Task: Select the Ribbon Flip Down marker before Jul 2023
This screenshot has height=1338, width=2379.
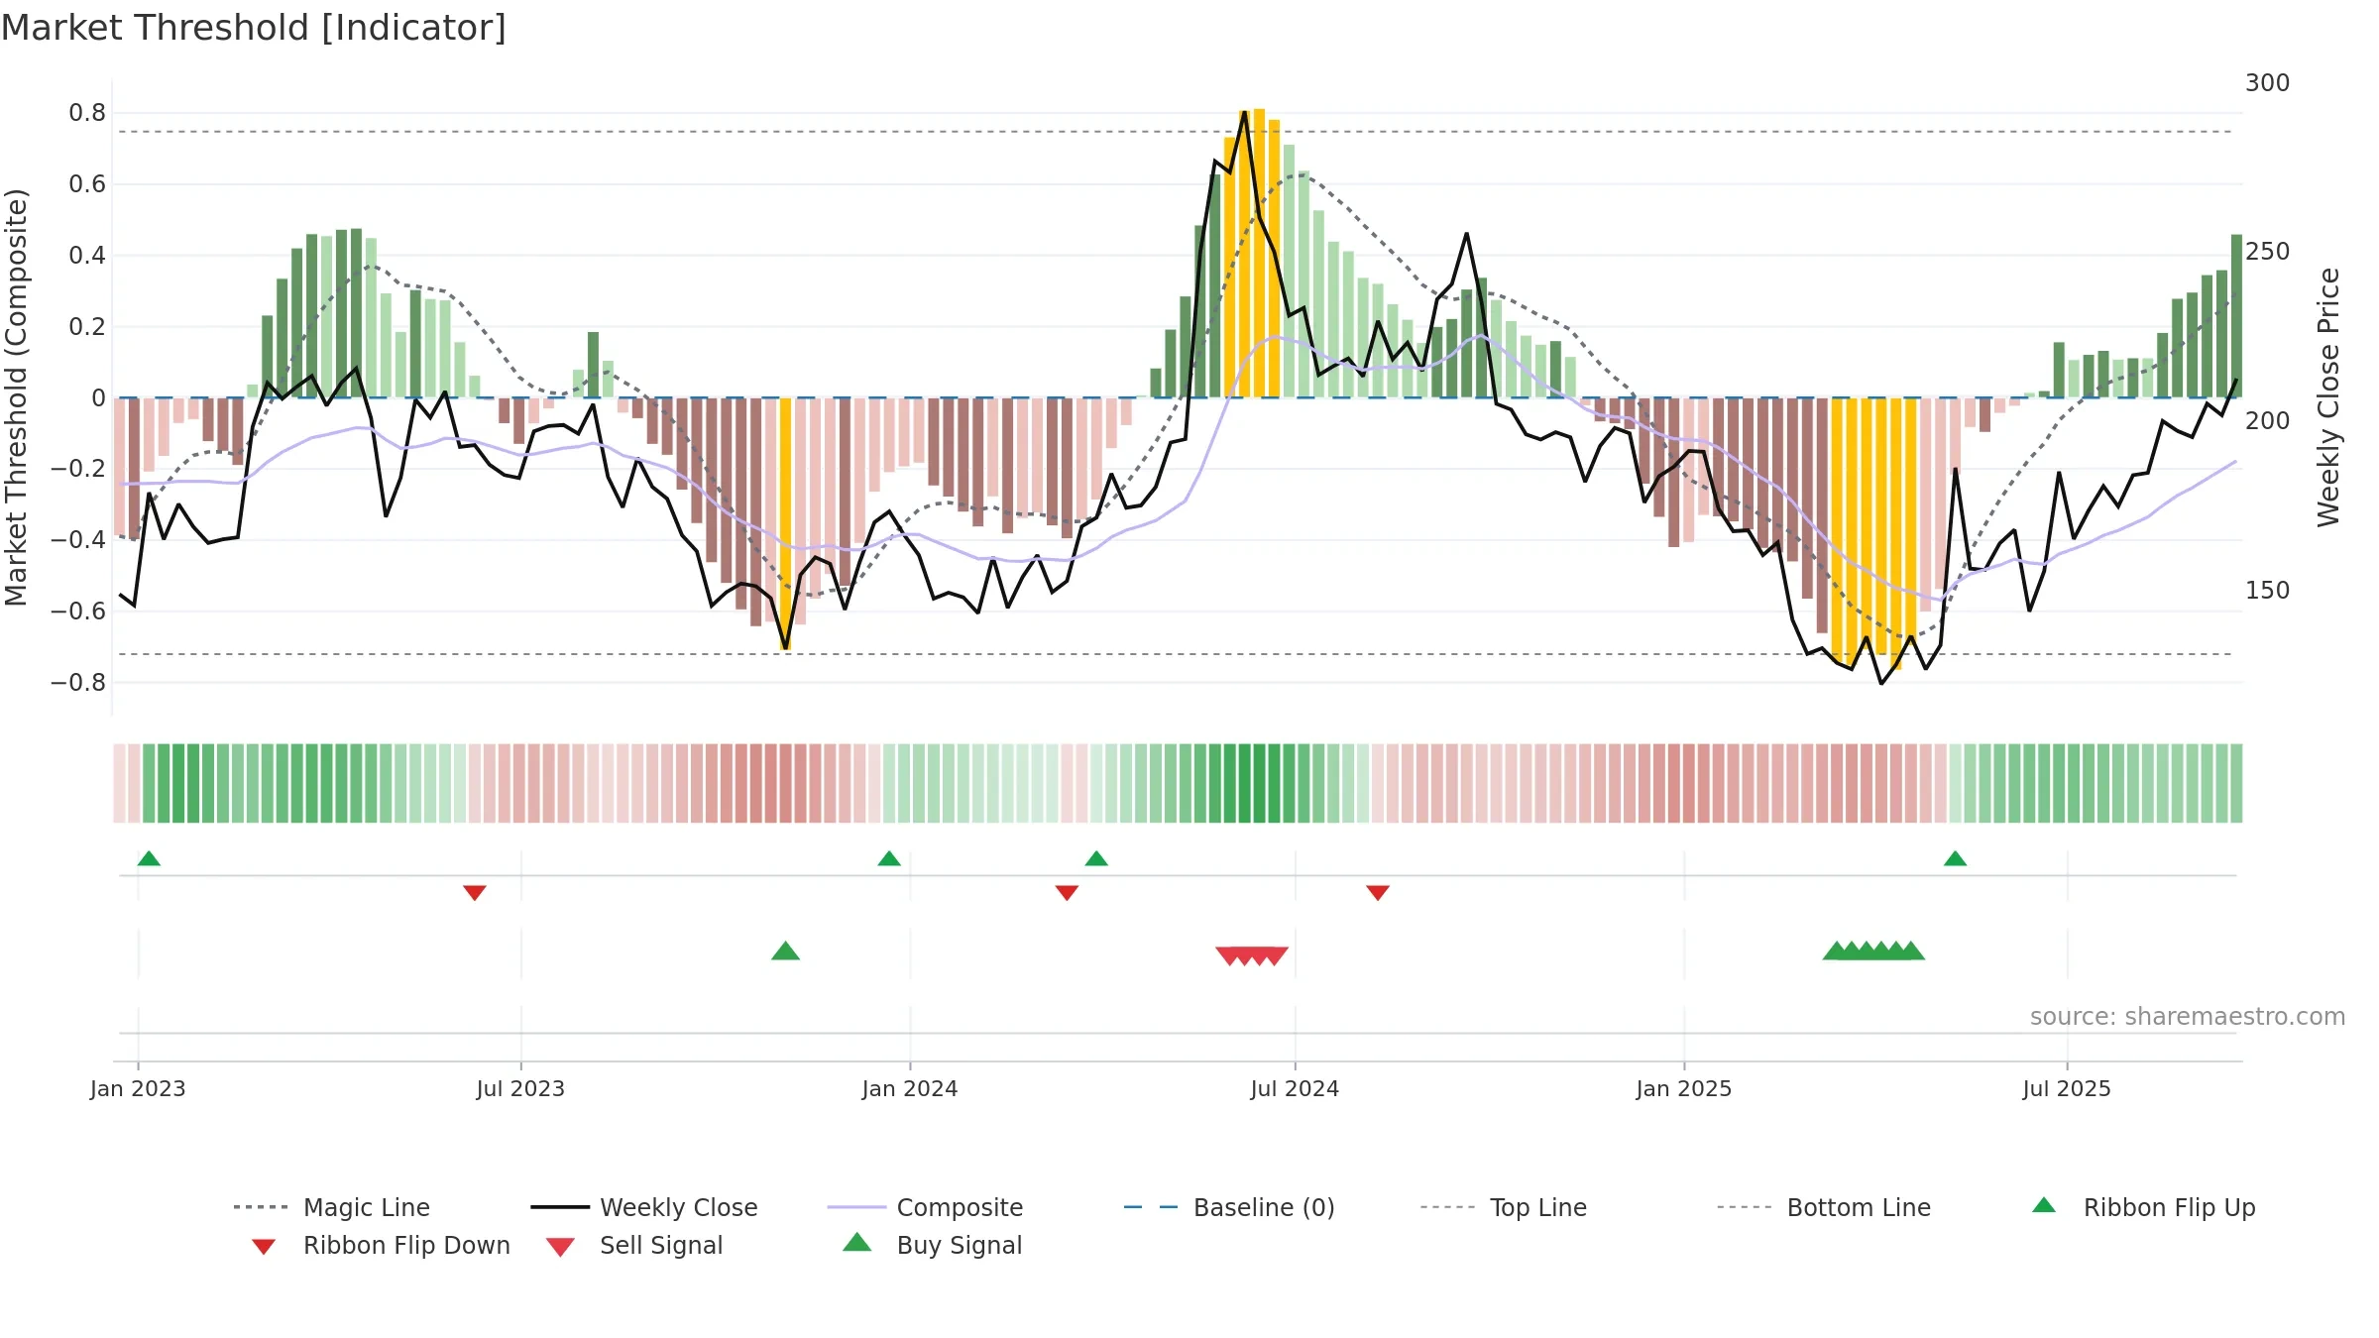Action: point(475,893)
